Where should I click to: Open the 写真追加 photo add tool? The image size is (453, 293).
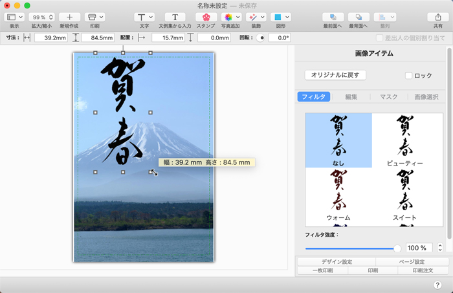[230, 17]
